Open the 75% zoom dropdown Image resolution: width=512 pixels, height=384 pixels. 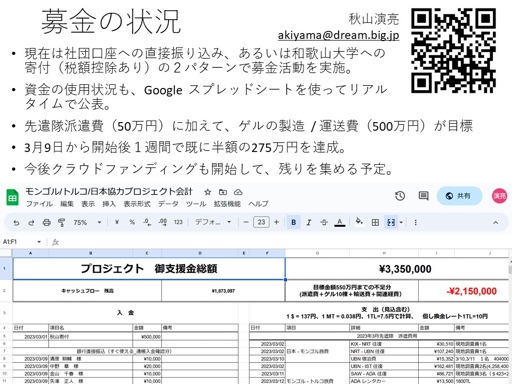(87, 222)
